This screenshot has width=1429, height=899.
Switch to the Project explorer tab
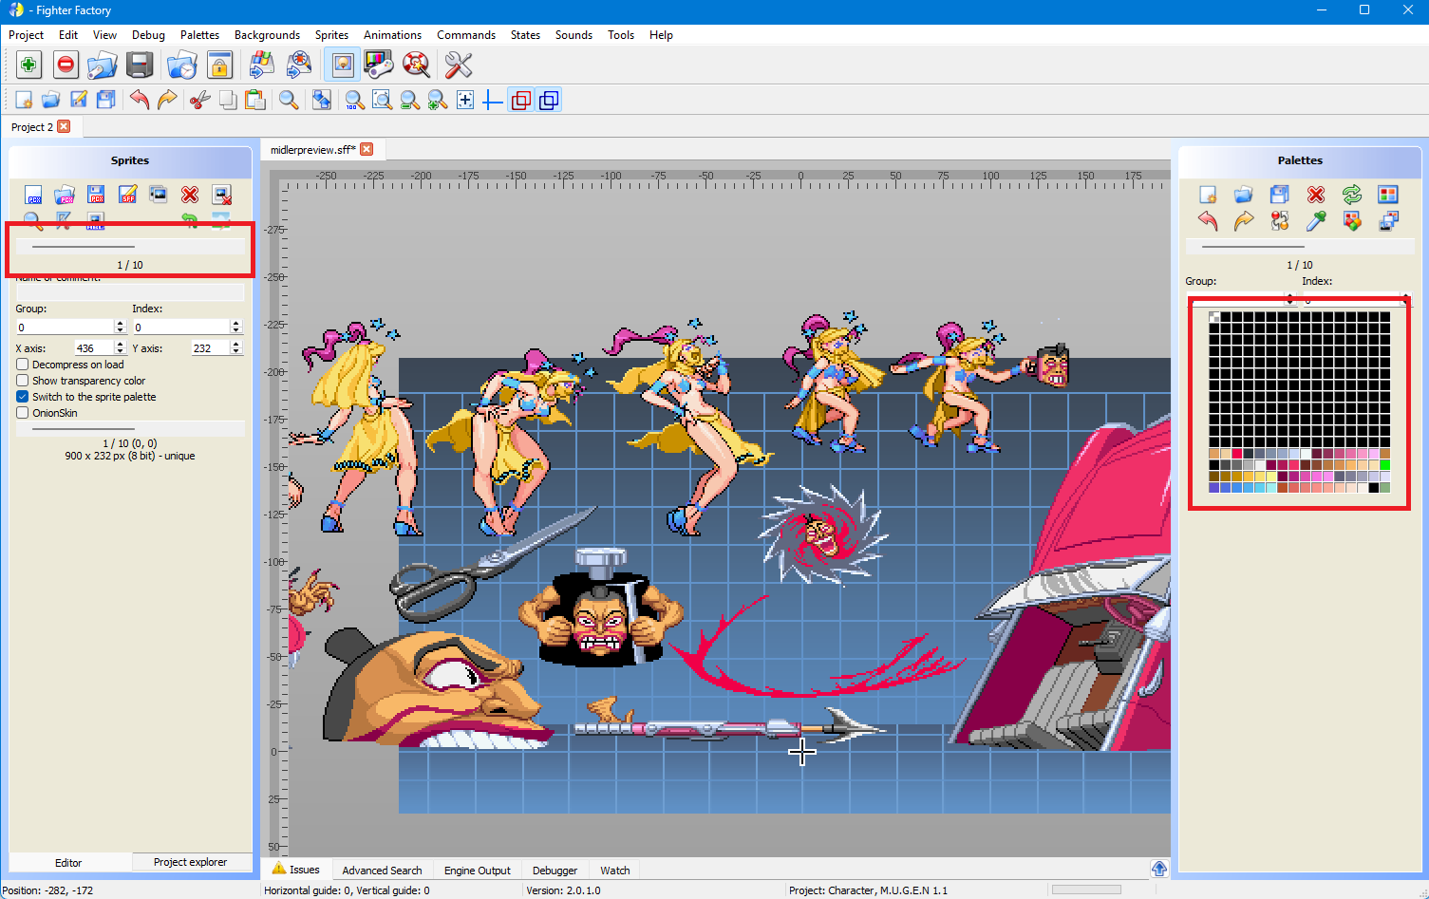(190, 862)
